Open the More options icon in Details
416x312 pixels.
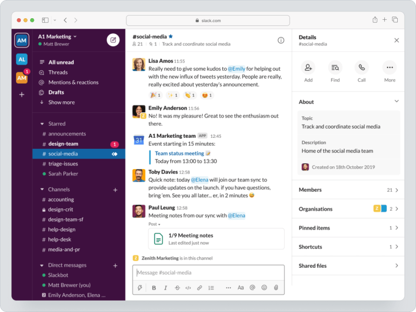click(x=389, y=68)
